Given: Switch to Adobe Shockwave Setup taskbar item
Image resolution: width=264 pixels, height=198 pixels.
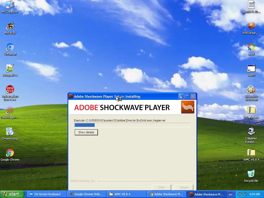Looking at the screenshot, I should point(207,194).
